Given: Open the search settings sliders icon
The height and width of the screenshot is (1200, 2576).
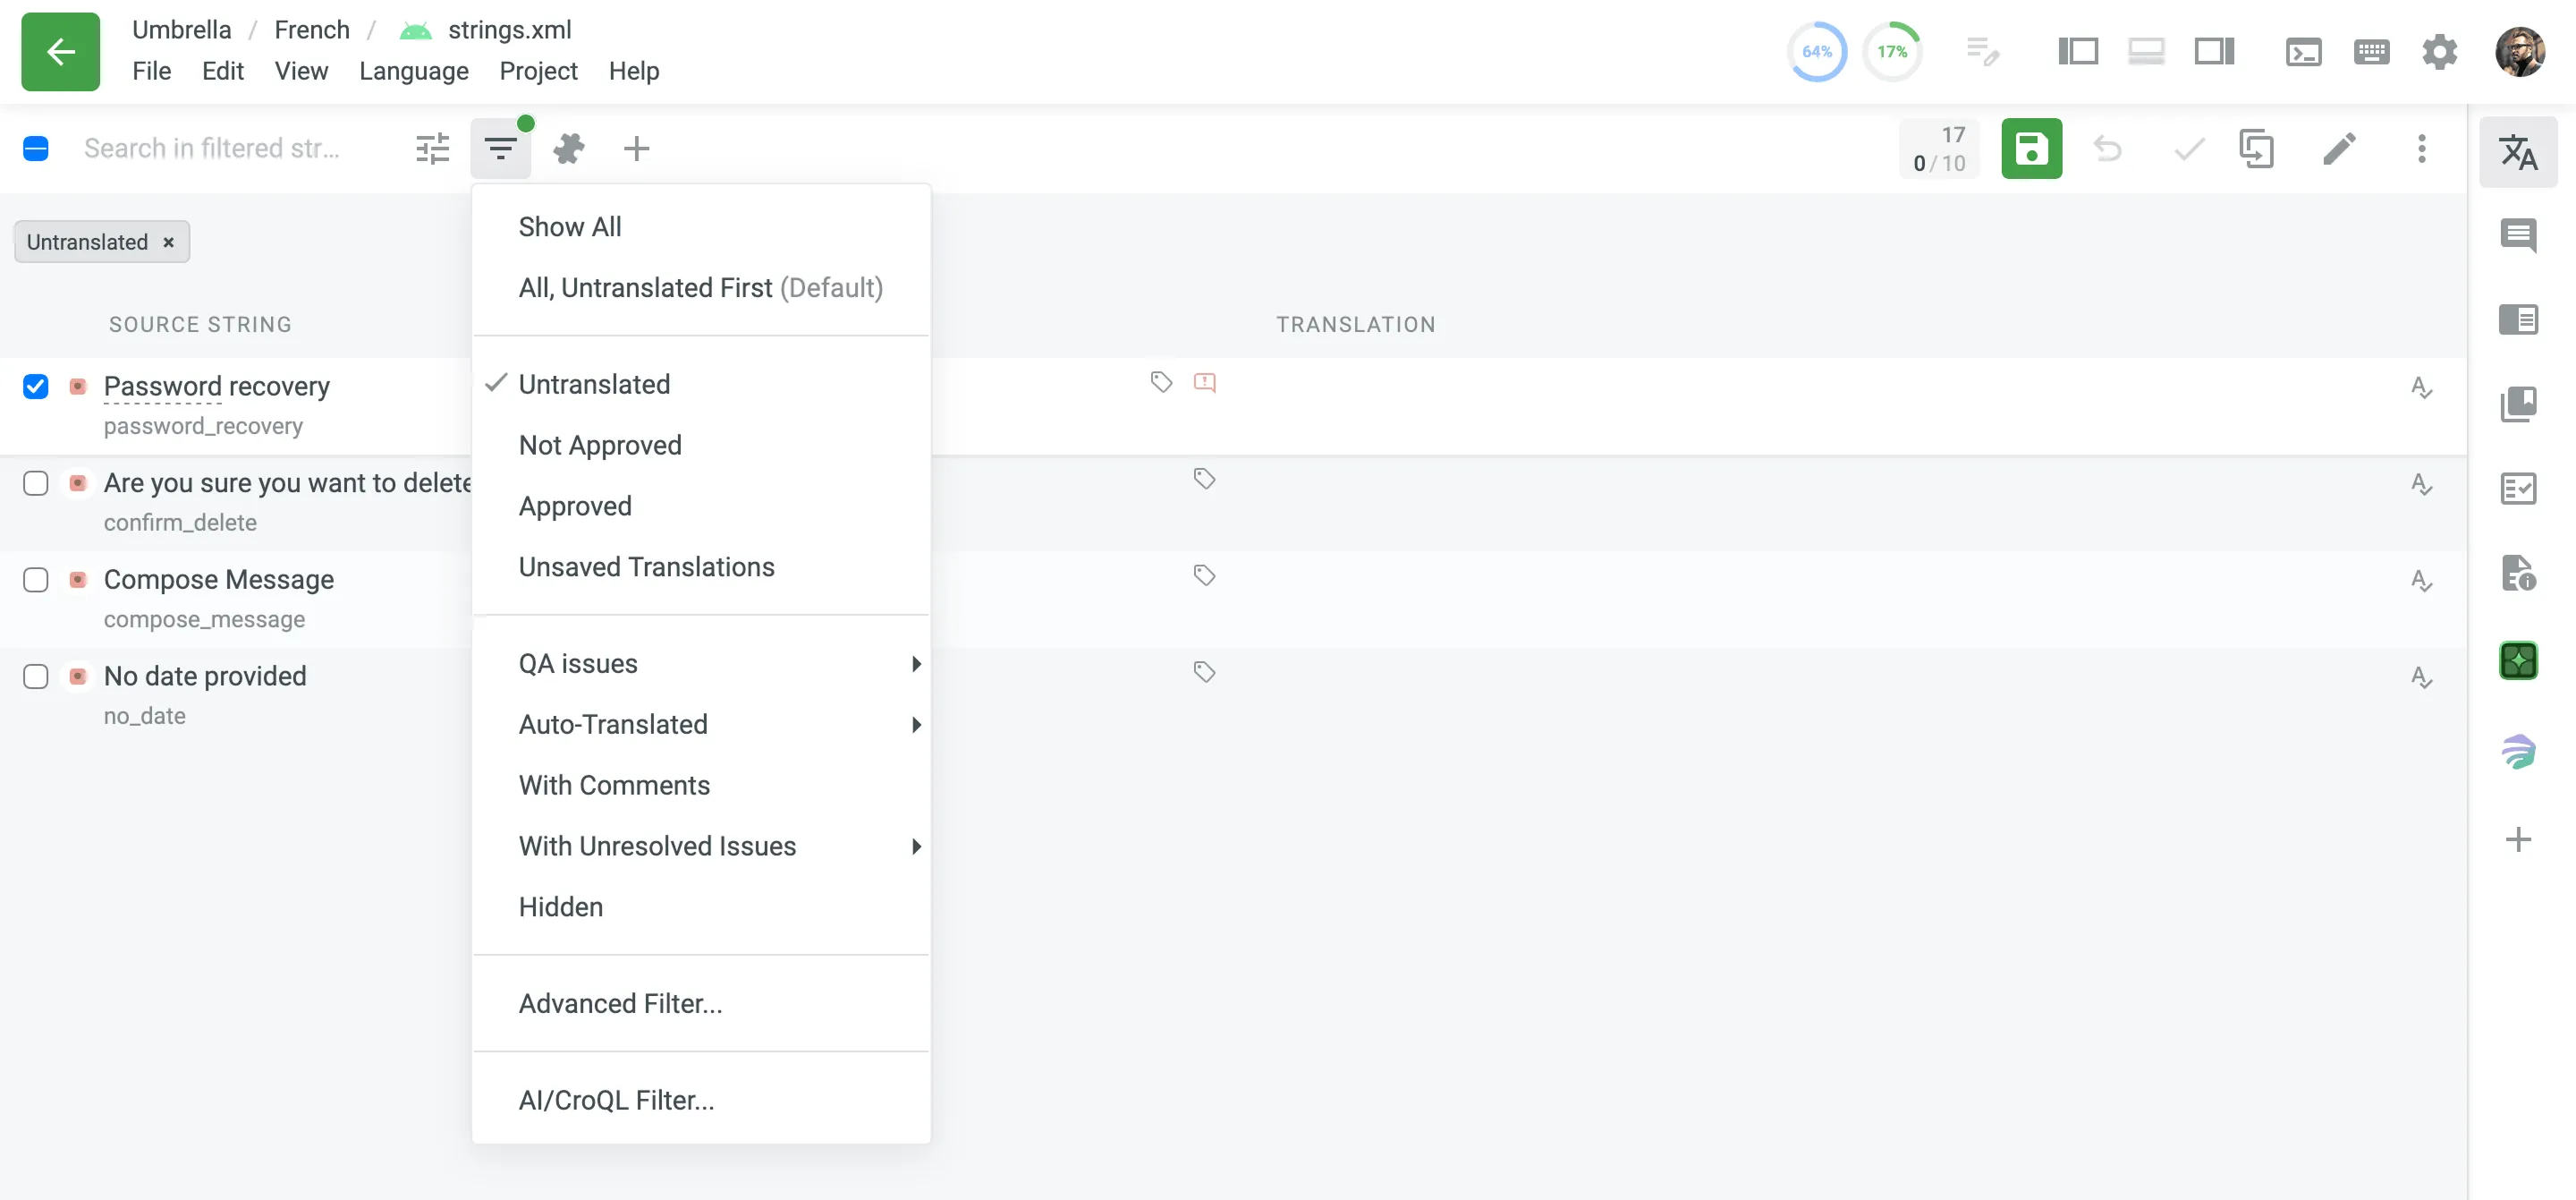Looking at the screenshot, I should pyautogui.click(x=432, y=149).
